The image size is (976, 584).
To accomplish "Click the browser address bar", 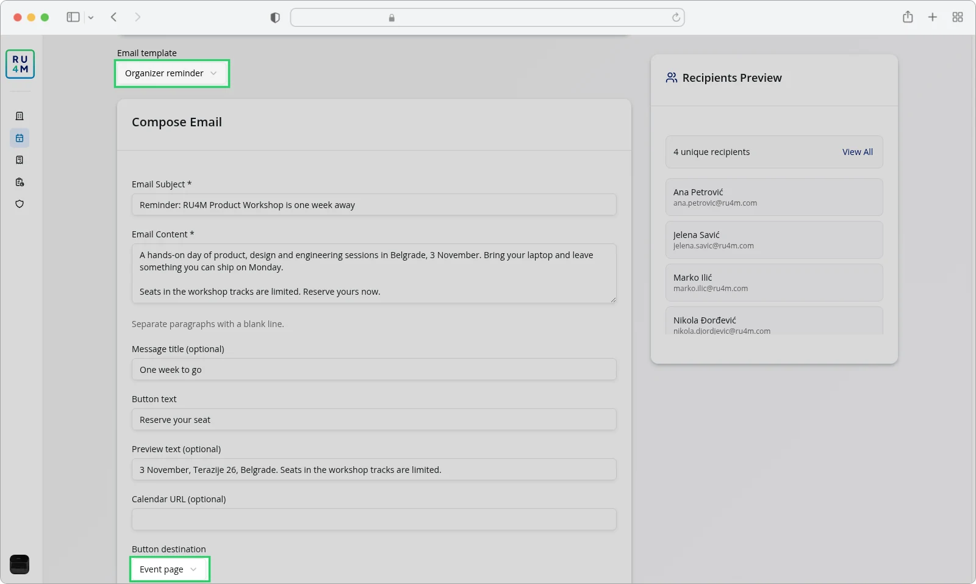I will (487, 18).
